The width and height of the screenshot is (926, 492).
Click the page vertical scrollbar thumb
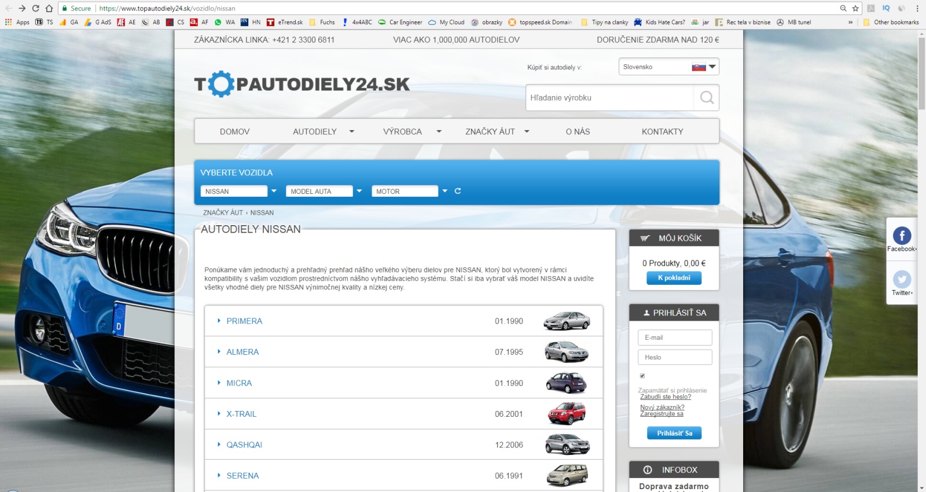click(921, 73)
